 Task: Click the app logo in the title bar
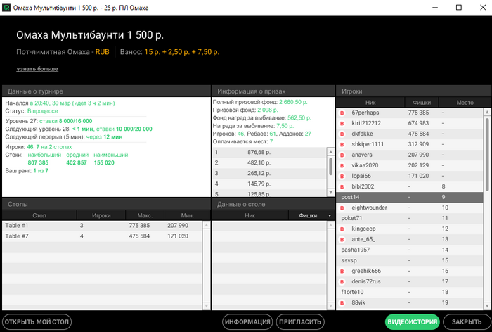[6, 8]
